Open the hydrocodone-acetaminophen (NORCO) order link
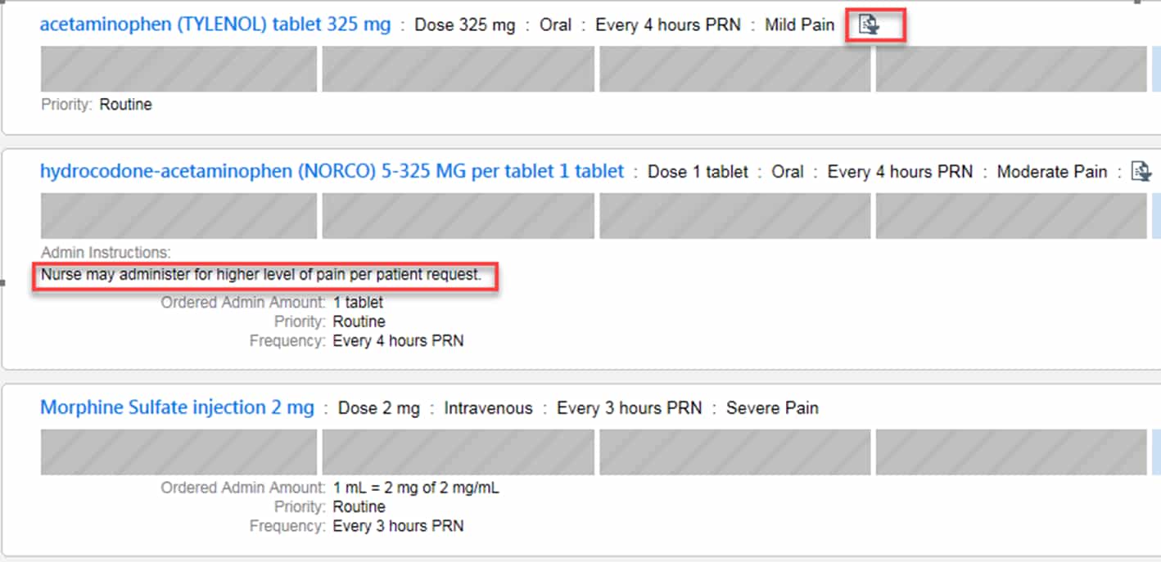This screenshot has height=562, width=1161. coord(332,172)
